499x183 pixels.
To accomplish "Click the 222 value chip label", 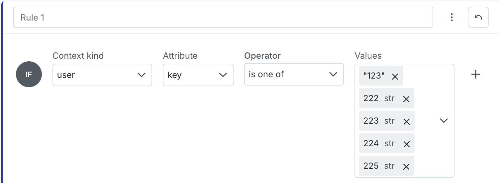I will (371, 98).
